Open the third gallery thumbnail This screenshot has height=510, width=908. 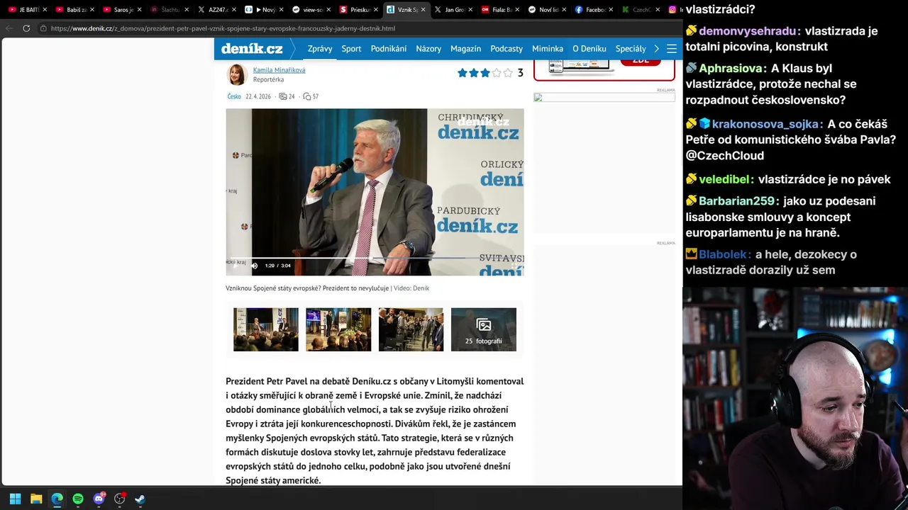click(x=411, y=329)
